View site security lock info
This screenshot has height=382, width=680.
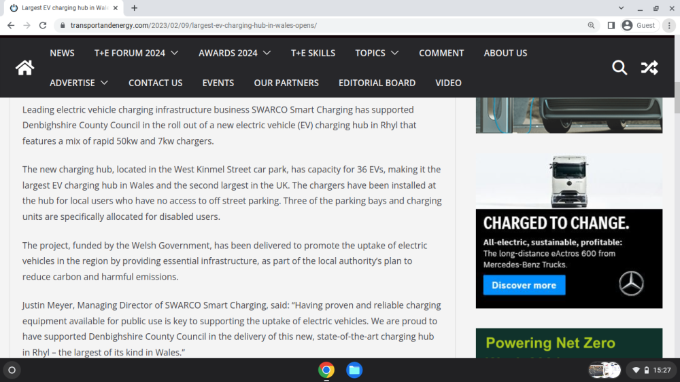coord(63,26)
